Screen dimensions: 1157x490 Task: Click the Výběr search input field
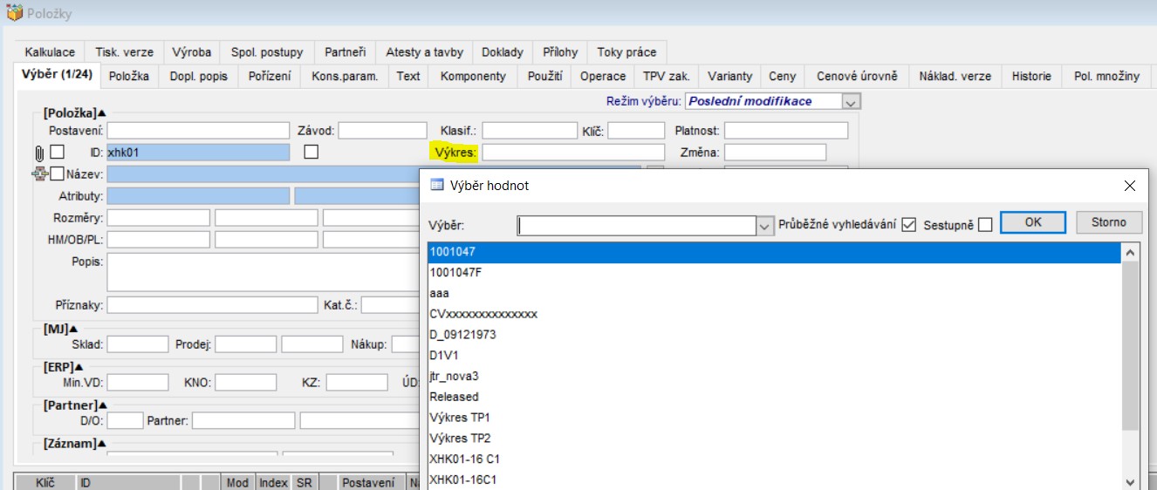coord(636,226)
